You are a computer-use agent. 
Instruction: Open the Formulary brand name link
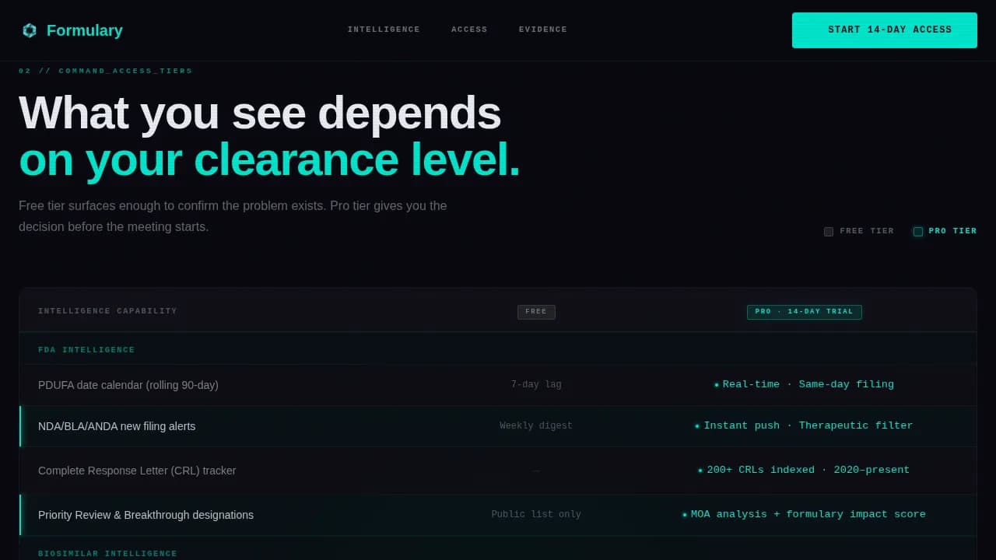[x=85, y=30]
